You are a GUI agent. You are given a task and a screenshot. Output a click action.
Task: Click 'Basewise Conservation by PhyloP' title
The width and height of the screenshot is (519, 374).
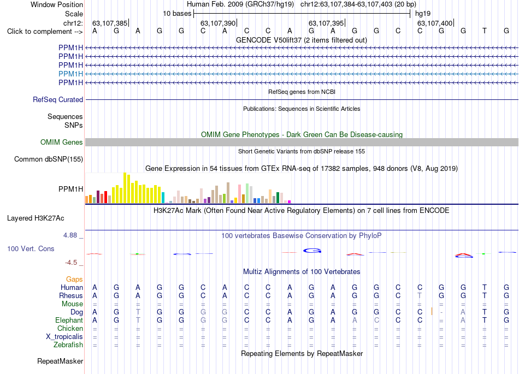click(301, 236)
